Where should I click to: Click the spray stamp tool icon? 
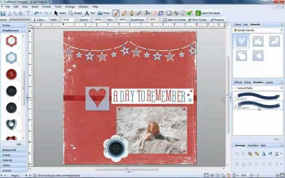coord(124,13)
